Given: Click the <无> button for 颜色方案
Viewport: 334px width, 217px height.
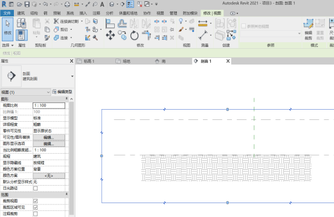Looking at the screenshot, I should pos(49,175).
